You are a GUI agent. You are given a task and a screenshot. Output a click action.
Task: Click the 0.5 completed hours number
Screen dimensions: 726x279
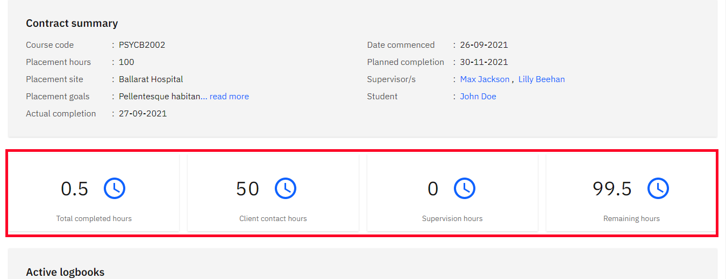coord(75,189)
